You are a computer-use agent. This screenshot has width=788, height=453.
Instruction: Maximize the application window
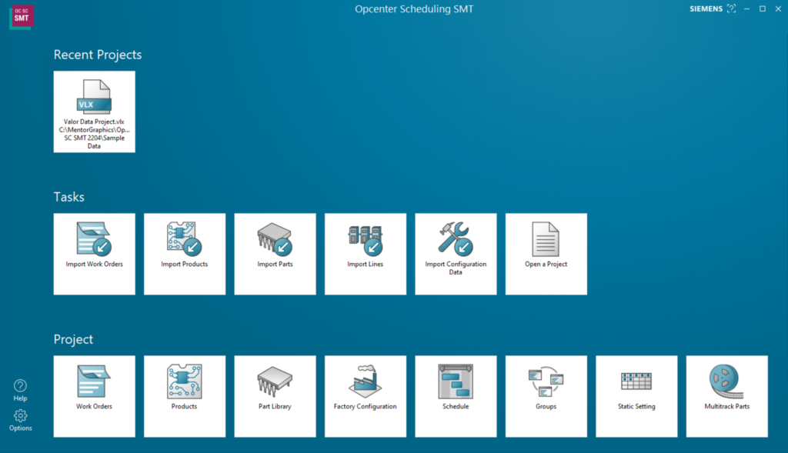click(x=763, y=9)
